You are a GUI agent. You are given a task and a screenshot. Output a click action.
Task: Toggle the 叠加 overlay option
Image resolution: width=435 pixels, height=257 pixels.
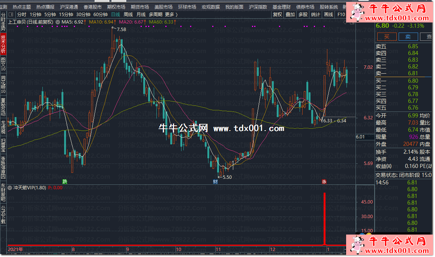(290, 15)
